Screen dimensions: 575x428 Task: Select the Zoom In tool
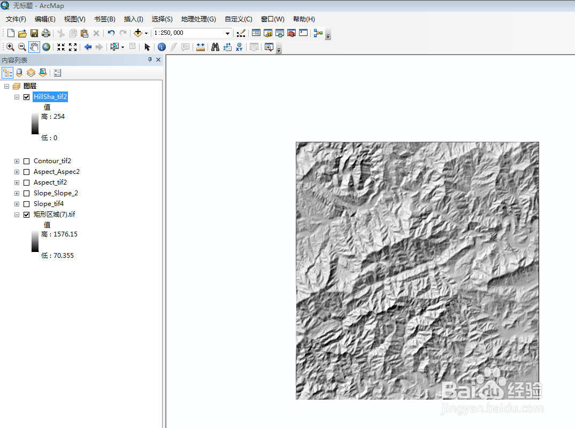tap(10, 47)
